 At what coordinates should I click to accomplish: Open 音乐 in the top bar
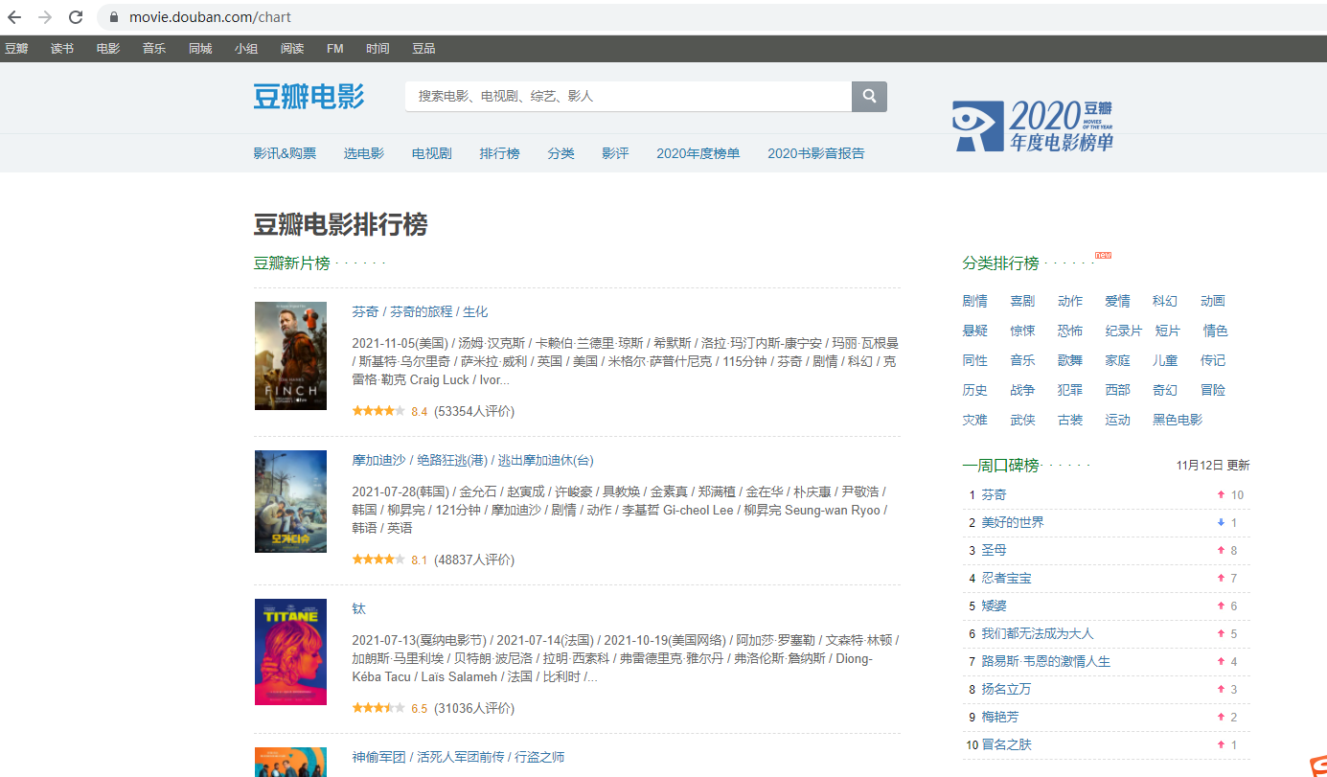pos(154,48)
